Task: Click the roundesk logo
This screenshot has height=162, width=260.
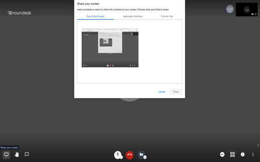Action: (x=19, y=13)
